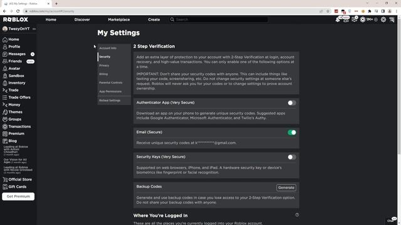Open the Billing settings tab

(114, 74)
